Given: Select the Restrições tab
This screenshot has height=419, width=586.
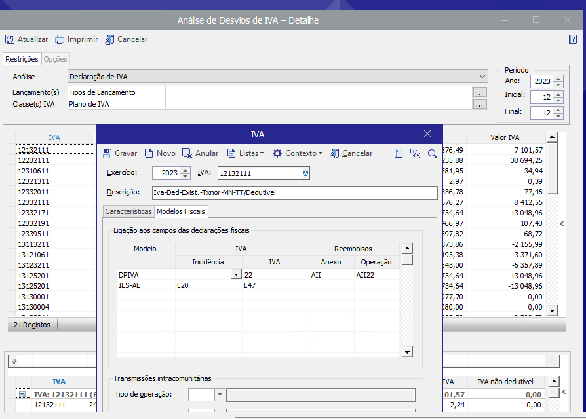Looking at the screenshot, I should click(22, 59).
